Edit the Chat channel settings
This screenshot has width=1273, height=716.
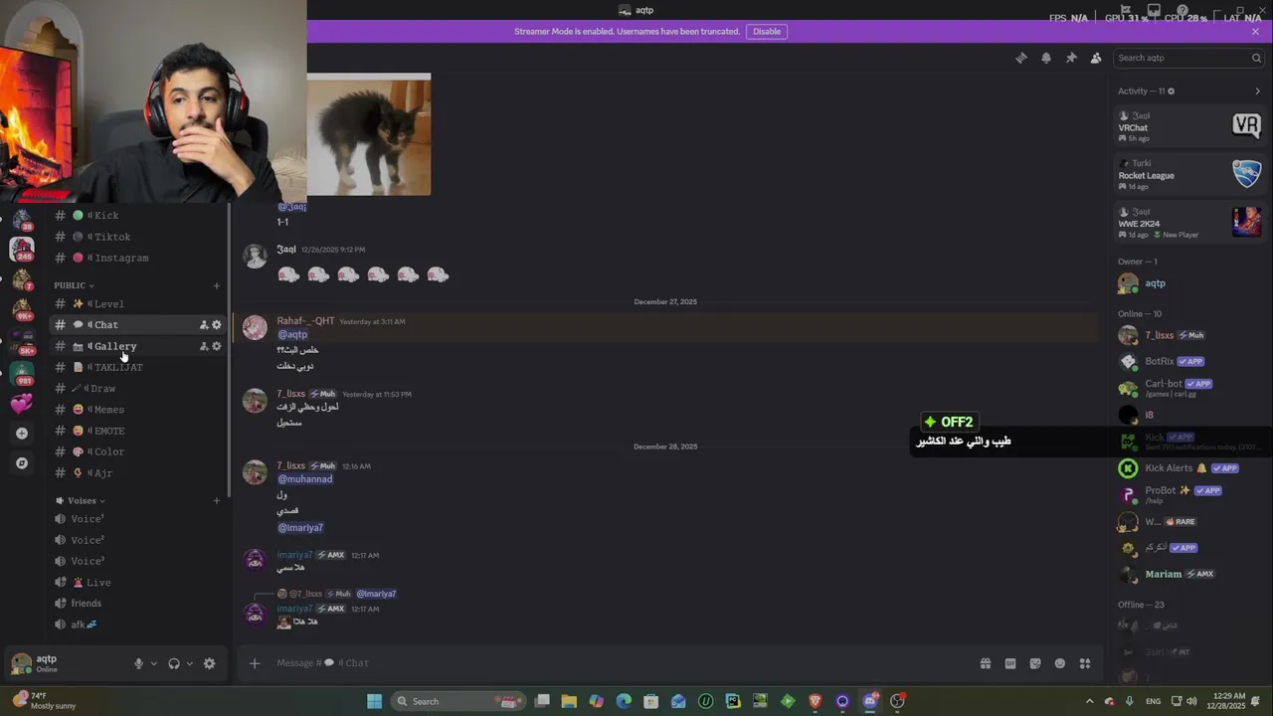tap(217, 325)
